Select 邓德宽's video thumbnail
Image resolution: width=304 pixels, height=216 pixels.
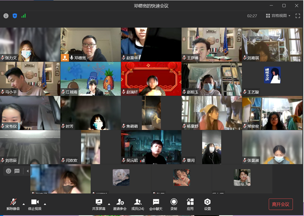[x=91, y=44]
